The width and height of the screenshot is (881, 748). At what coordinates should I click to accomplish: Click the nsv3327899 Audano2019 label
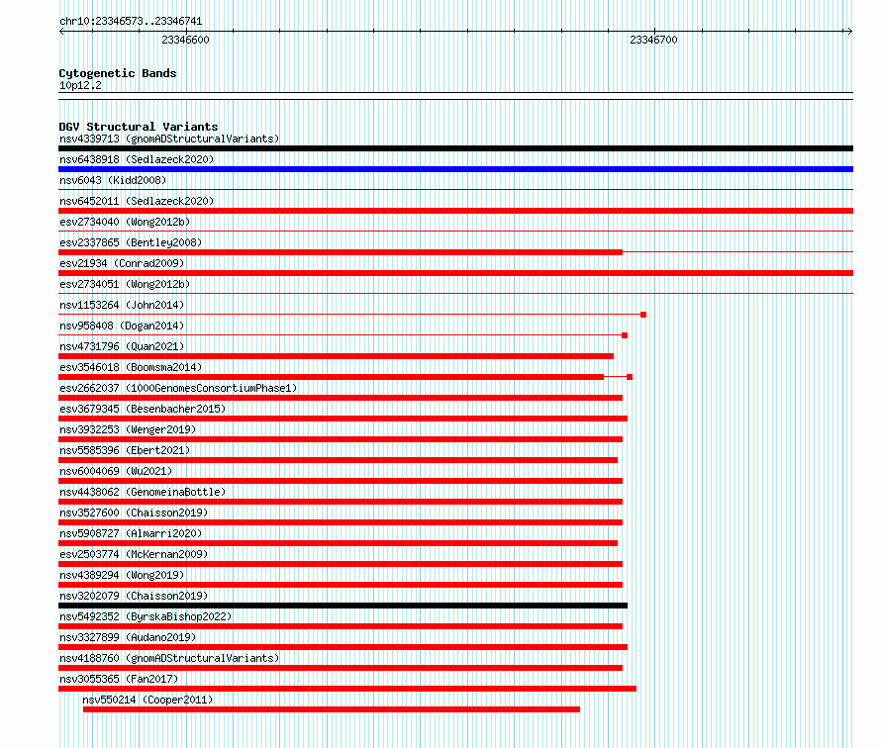tap(128, 637)
